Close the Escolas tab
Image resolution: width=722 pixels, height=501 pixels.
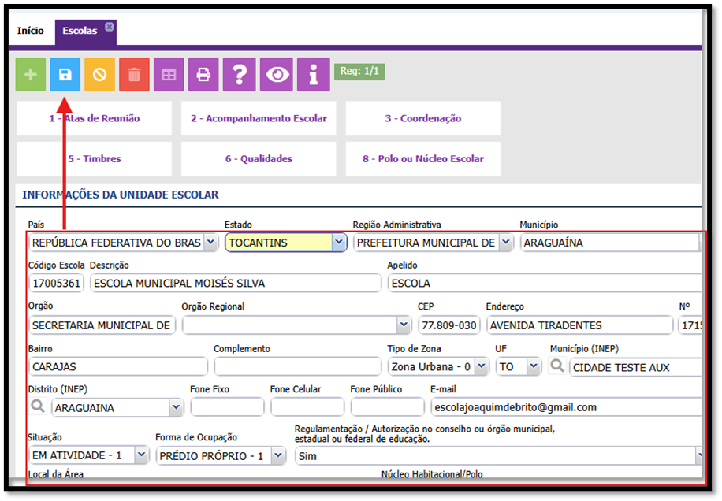coord(110,27)
